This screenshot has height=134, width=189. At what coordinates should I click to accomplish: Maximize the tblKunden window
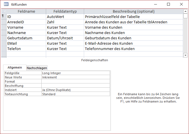[168, 4]
